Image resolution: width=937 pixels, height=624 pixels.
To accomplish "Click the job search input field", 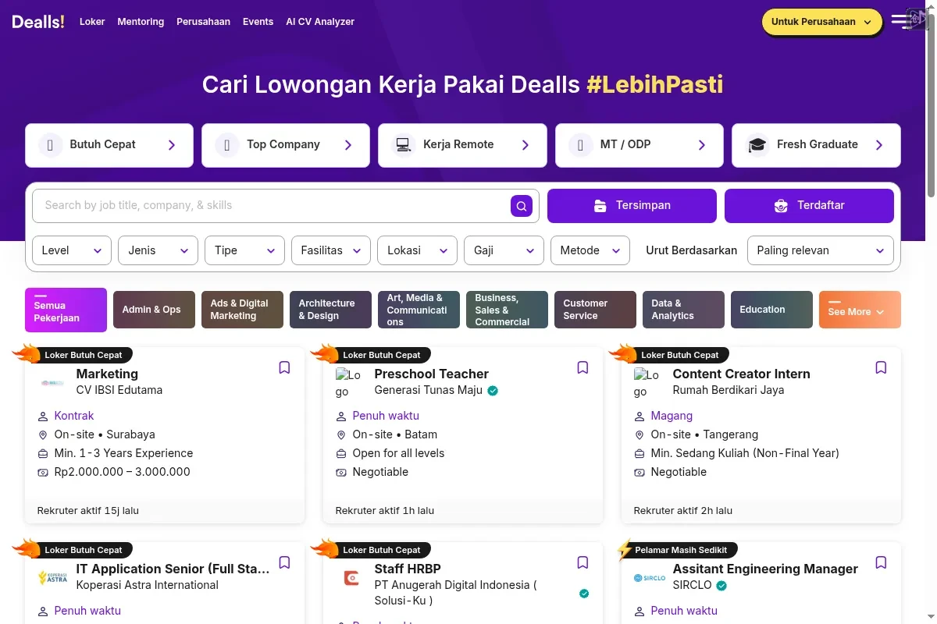I will 273,206.
